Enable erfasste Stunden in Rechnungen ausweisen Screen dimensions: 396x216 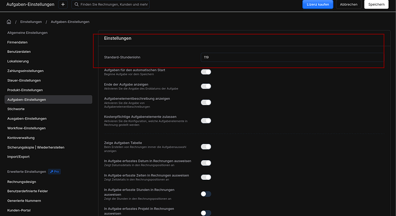[206, 194]
